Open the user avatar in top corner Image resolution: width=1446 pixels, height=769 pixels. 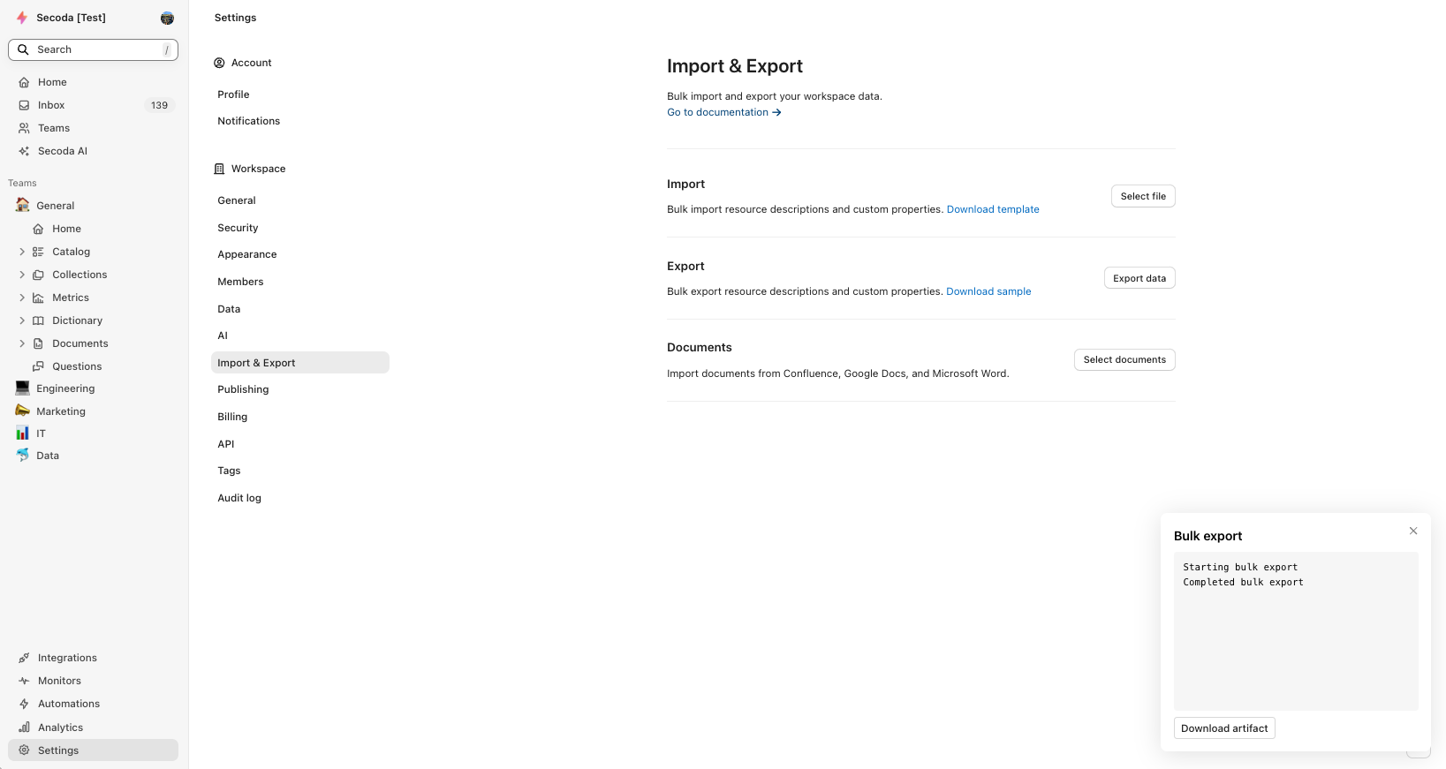click(x=167, y=18)
